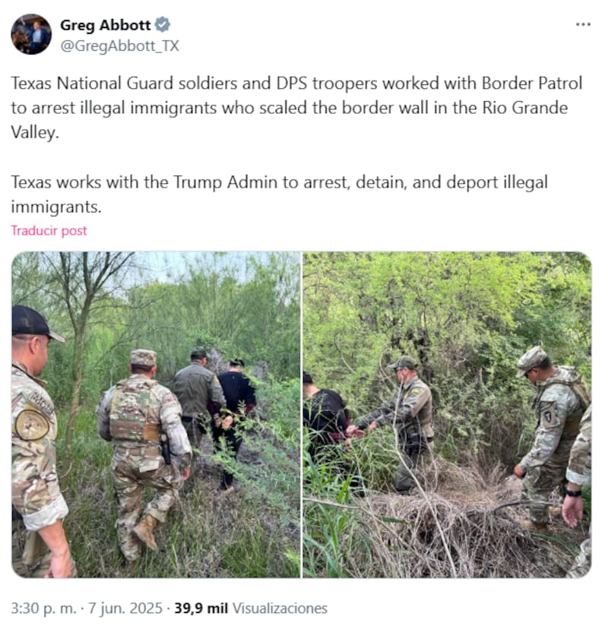Click the Visualizaciones label
Viewport: 608px width, 632px height.
pos(280,608)
